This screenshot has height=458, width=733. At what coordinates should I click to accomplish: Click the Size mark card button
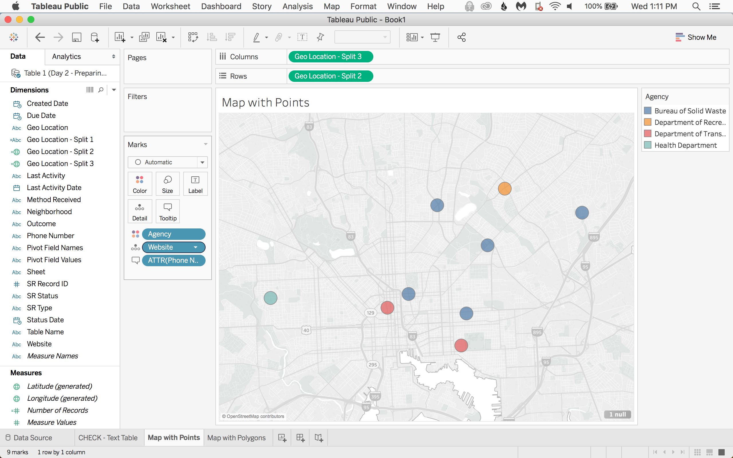click(168, 184)
